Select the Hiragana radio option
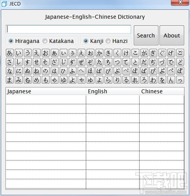 [x=24, y=41]
